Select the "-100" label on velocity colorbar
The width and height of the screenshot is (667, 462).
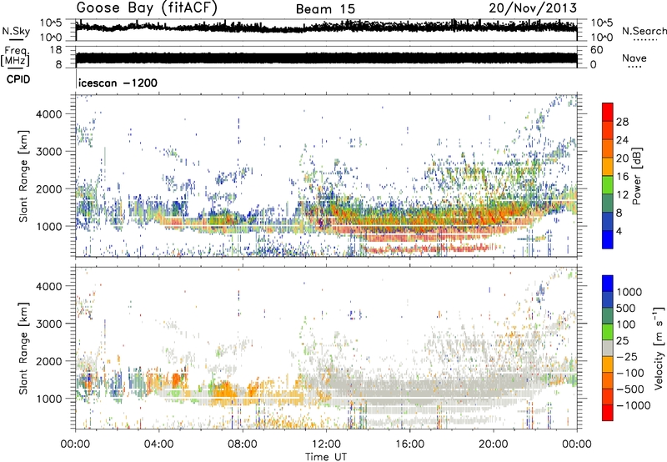(630, 373)
